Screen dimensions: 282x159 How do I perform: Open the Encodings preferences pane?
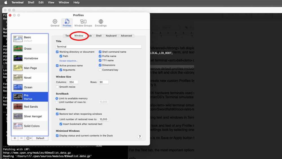tap(101, 23)
